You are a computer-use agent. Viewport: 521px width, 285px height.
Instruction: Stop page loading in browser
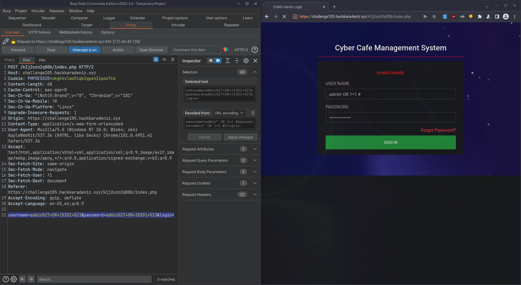click(284, 17)
